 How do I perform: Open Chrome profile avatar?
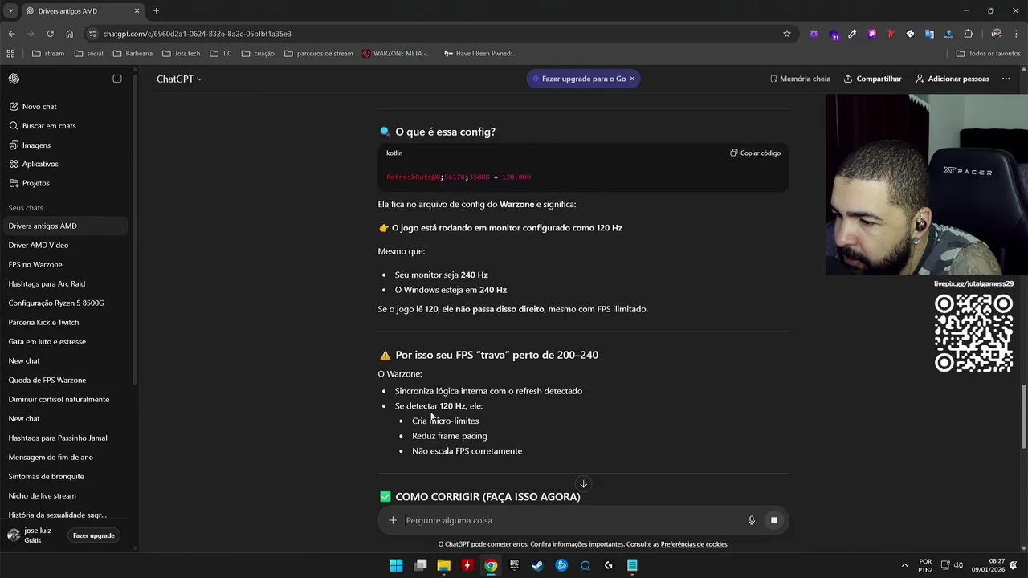point(996,34)
